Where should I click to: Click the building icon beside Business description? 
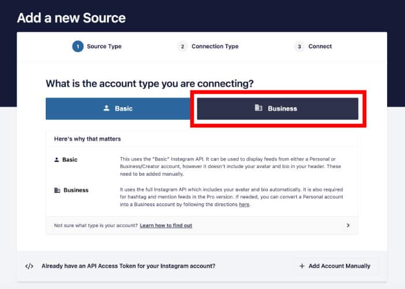[57, 191]
